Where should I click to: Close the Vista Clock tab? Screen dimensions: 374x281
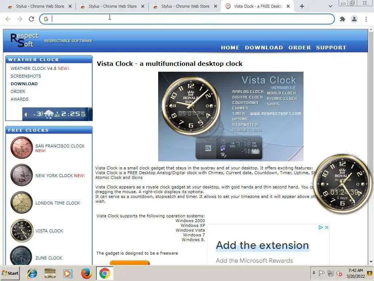(288, 7)
